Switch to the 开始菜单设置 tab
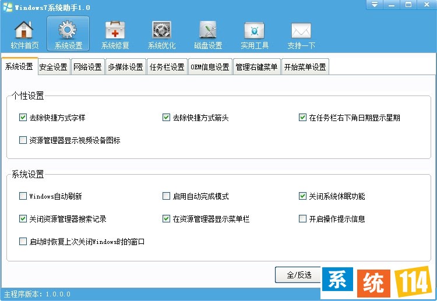 (x=305, y=67)
